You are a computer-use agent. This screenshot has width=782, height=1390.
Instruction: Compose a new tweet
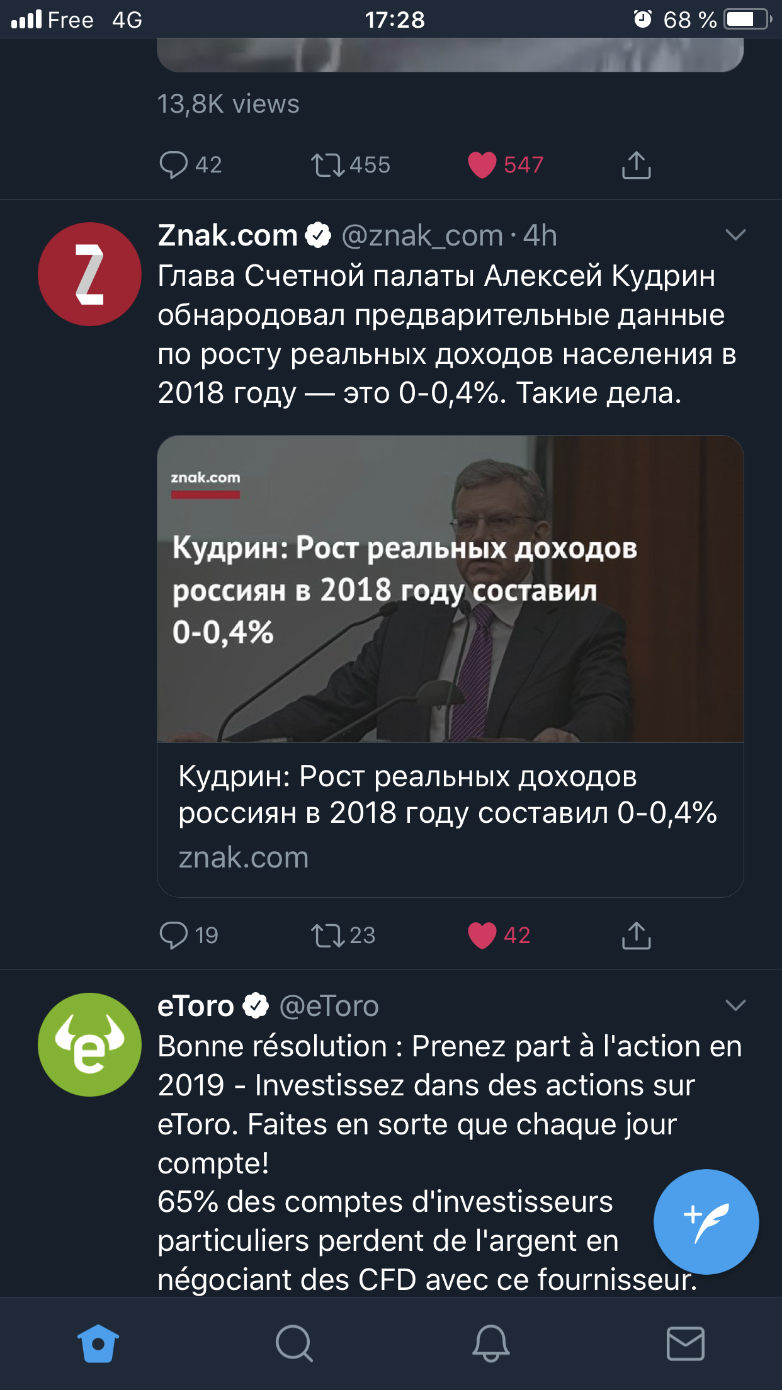(706, 1221)
